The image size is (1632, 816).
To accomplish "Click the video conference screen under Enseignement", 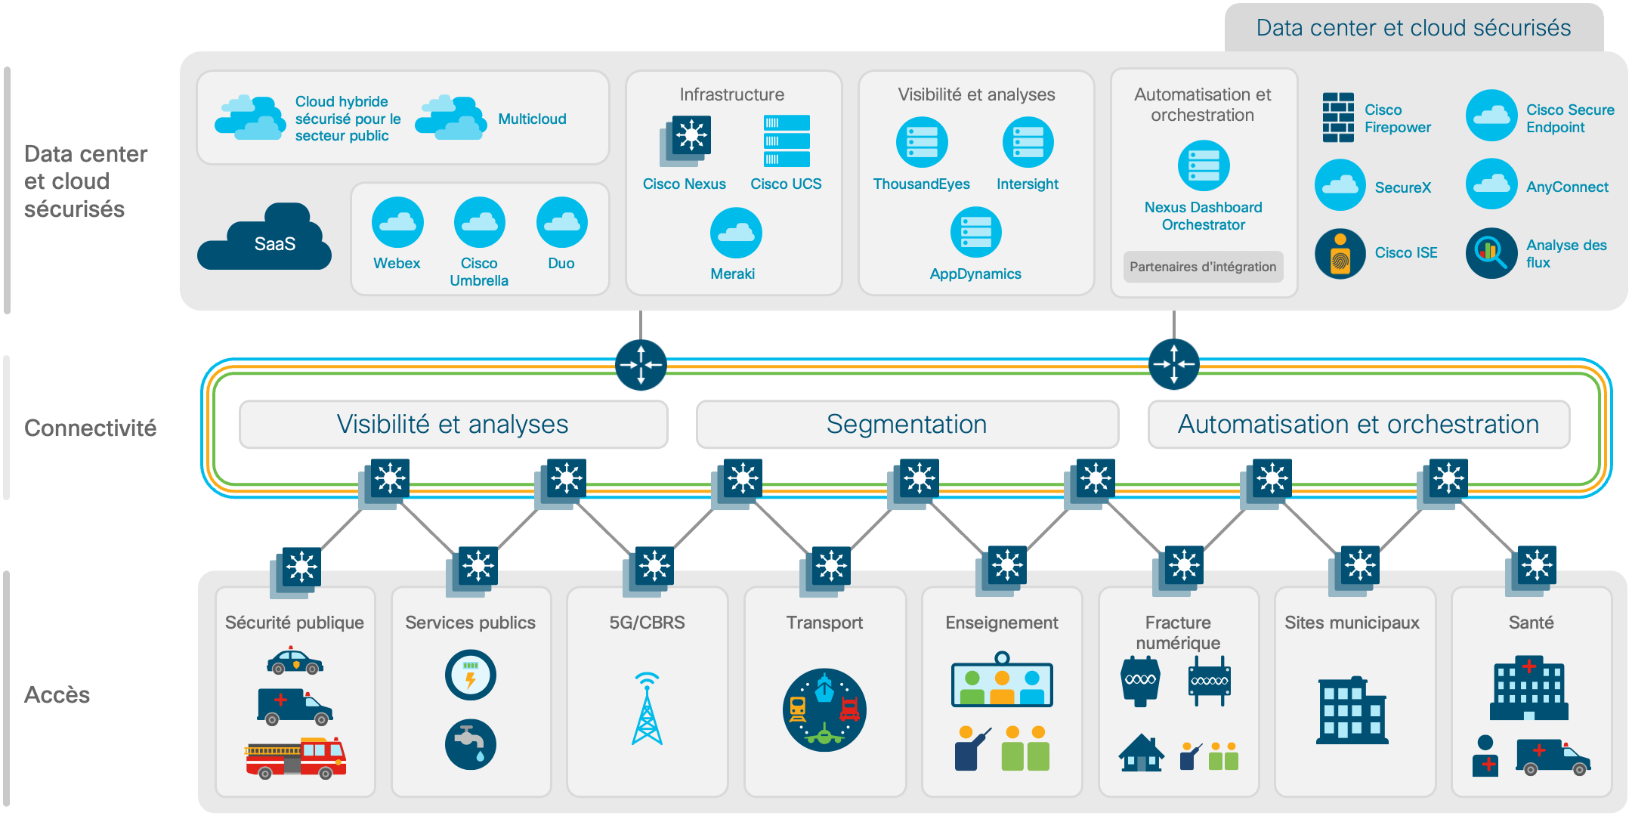I will [x=1002, y=680].
